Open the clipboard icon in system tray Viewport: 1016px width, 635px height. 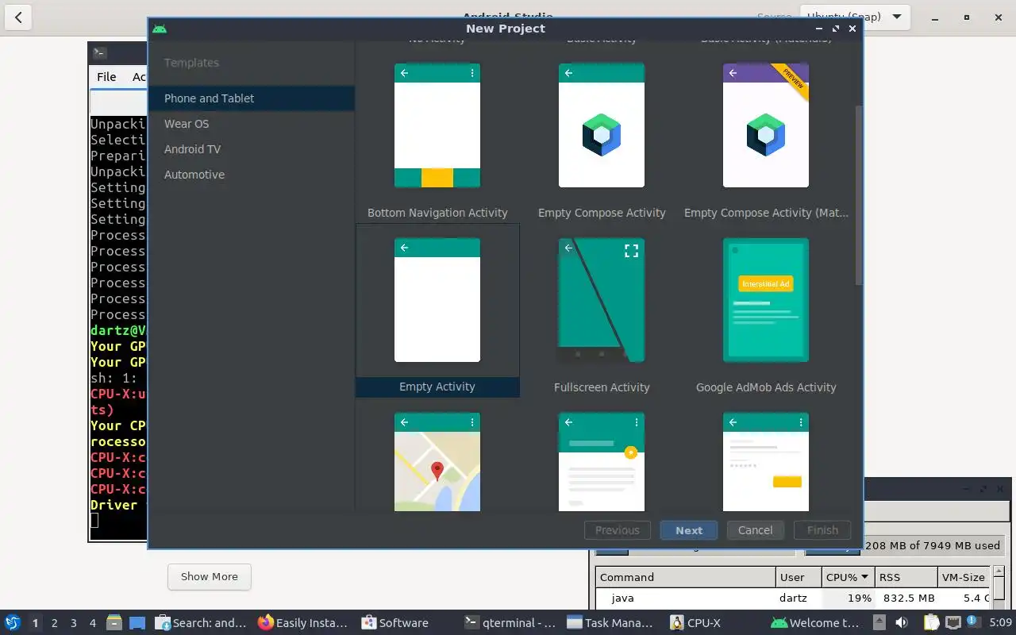pyautogui.click(x=930, y=623)
